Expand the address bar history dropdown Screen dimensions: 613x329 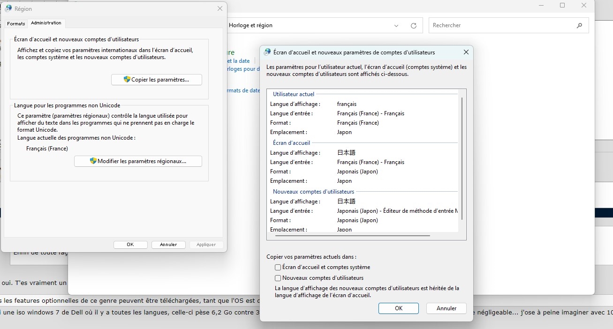point(396,26)
